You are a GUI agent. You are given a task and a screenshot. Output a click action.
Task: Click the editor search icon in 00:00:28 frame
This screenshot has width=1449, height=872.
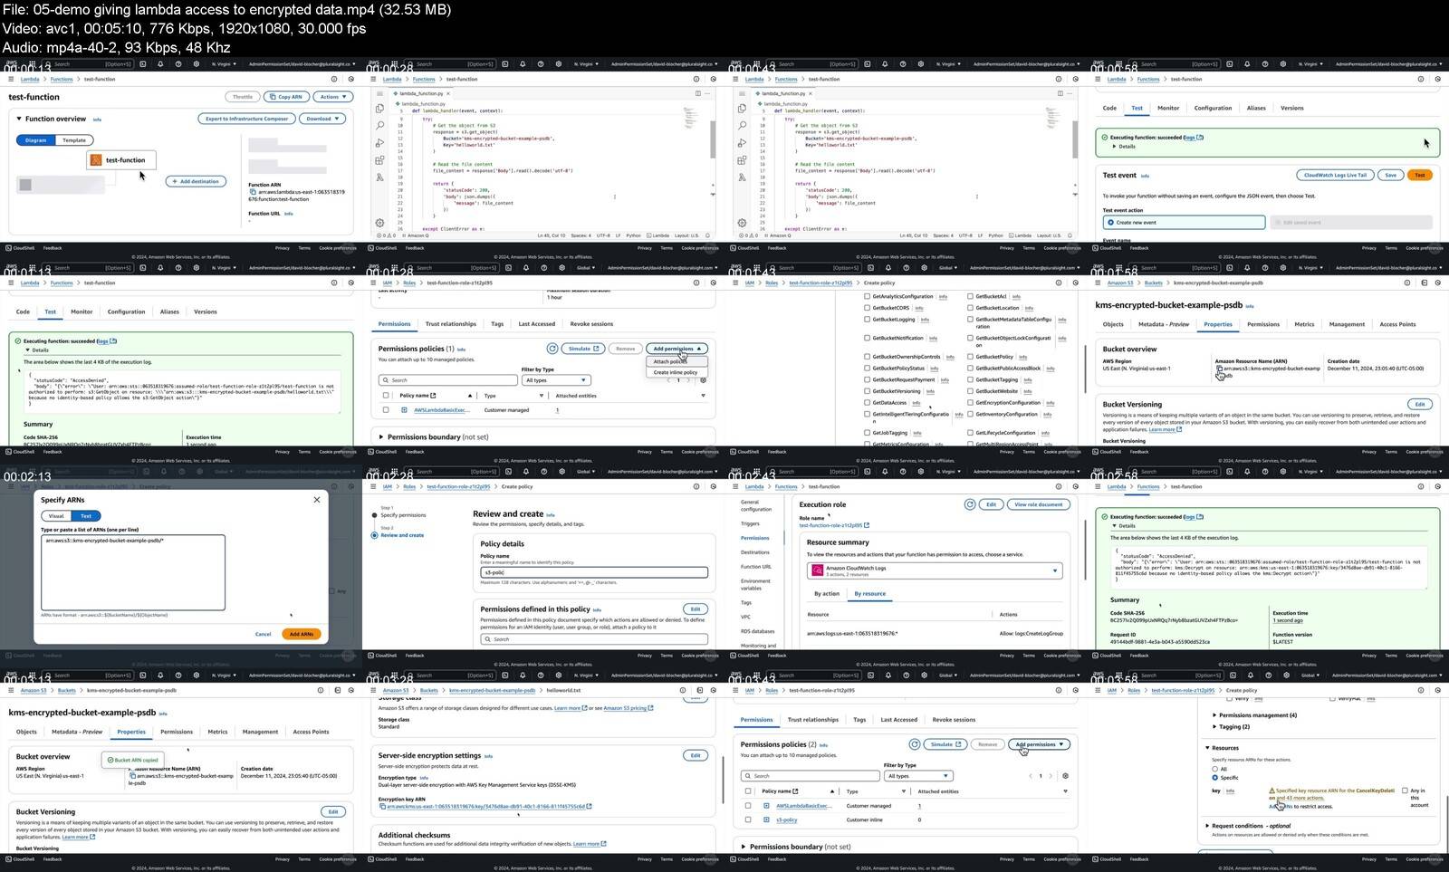379,125
